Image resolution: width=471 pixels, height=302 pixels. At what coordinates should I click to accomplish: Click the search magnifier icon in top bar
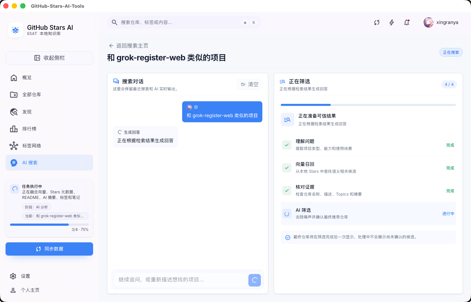[x=115, y=22]
